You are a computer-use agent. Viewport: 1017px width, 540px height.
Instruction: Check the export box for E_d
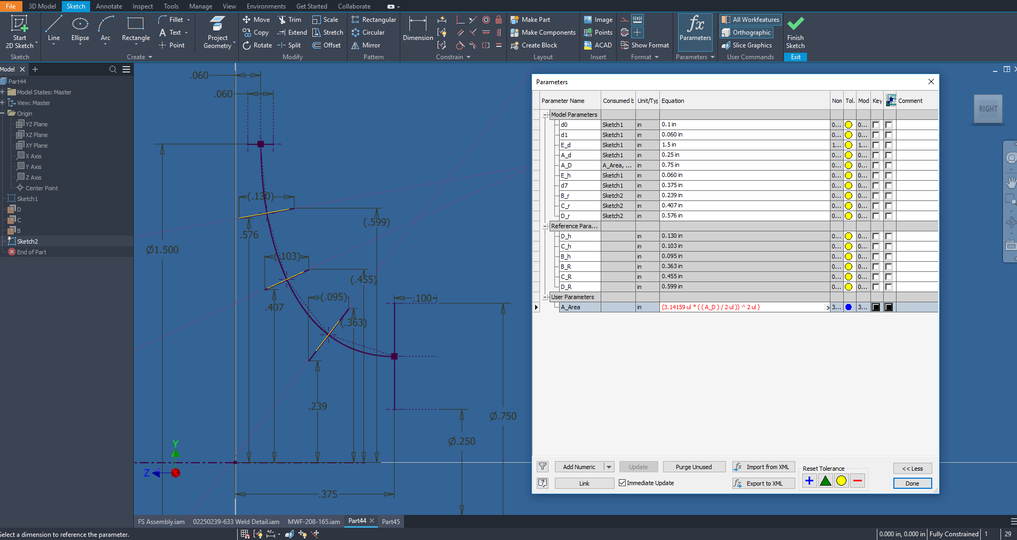coord(889,145)
